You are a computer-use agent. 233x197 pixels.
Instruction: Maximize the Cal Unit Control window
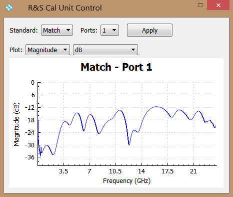click(x=200, y=5)
